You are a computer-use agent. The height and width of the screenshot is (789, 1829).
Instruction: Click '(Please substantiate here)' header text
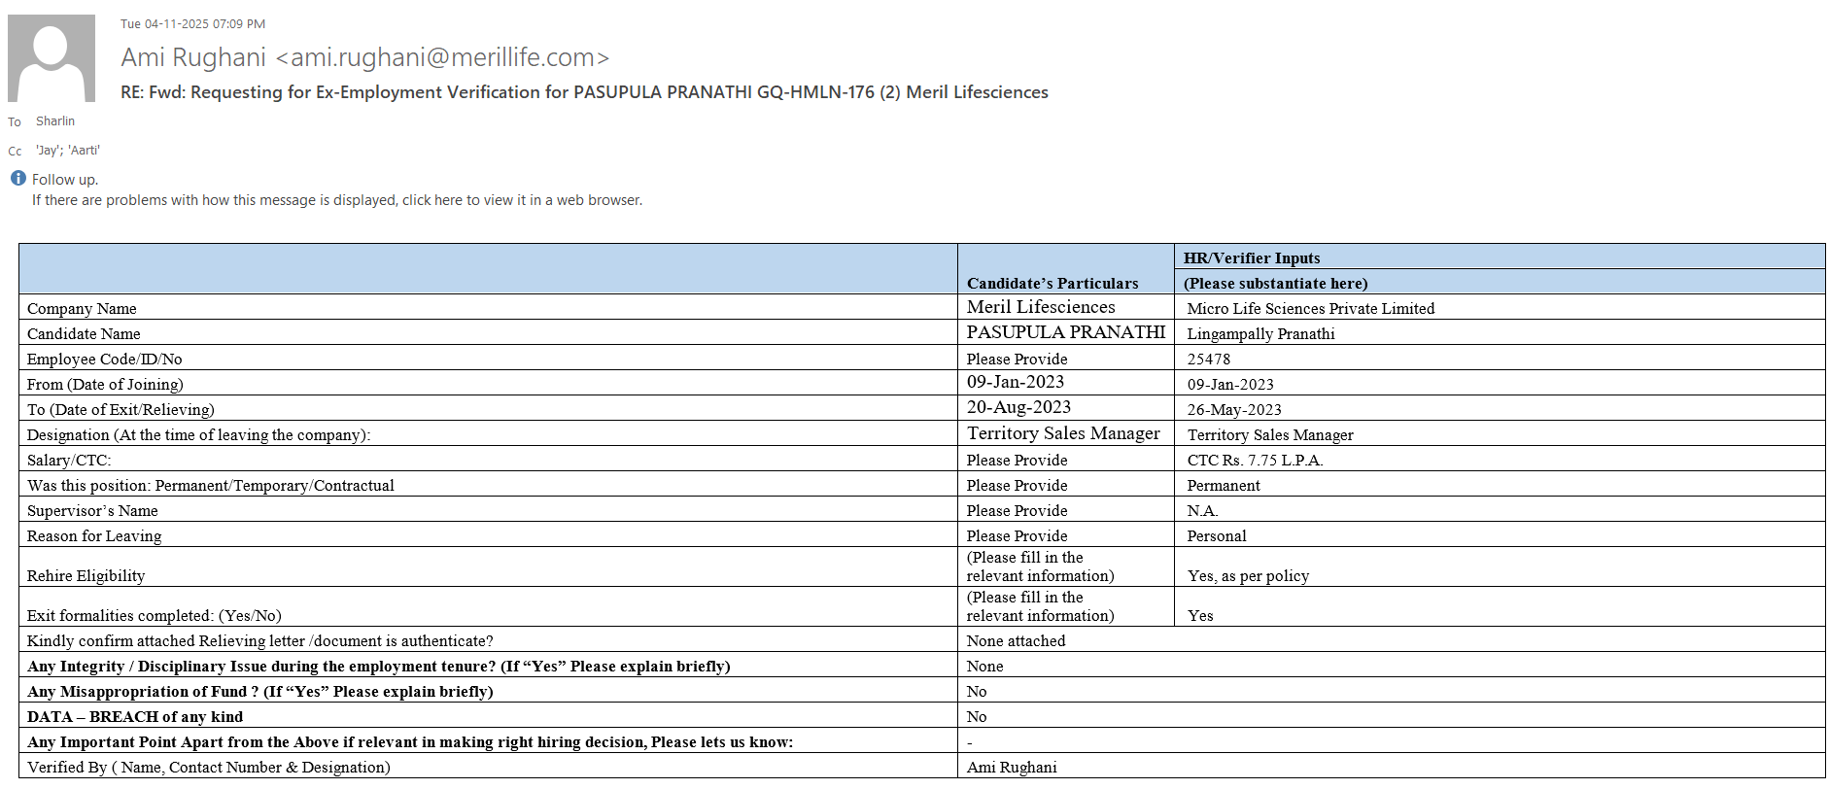(1276, 284)
